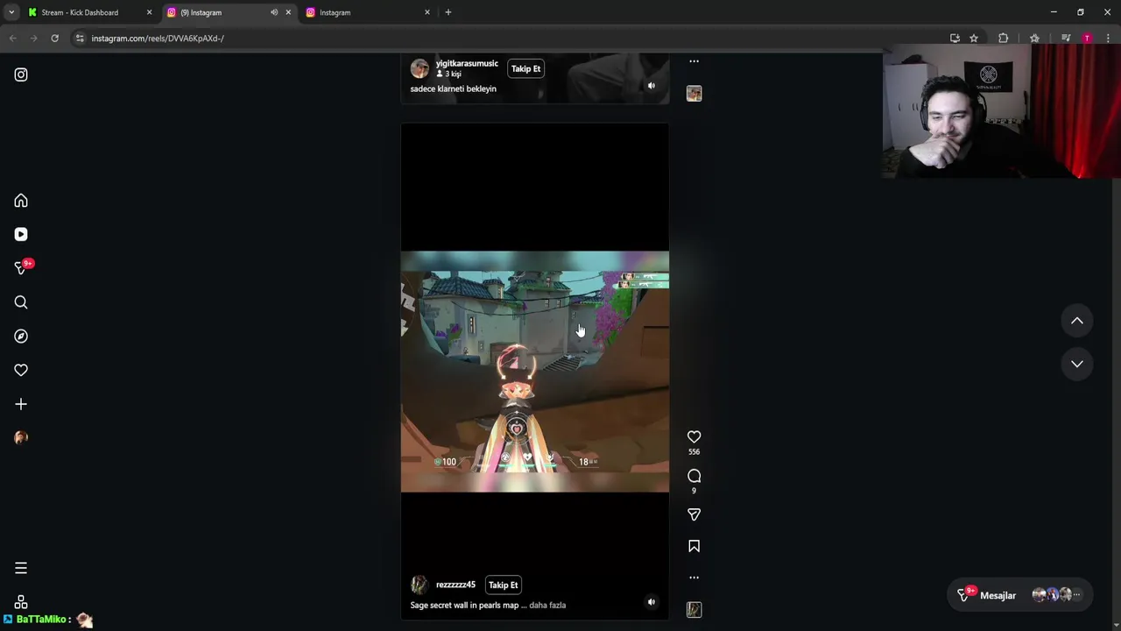Image resolution: width=1121 pixels, height=631 pixels.
Task: Open audio thumbnail of yigitkarasumusic reel
Action: 694,93
